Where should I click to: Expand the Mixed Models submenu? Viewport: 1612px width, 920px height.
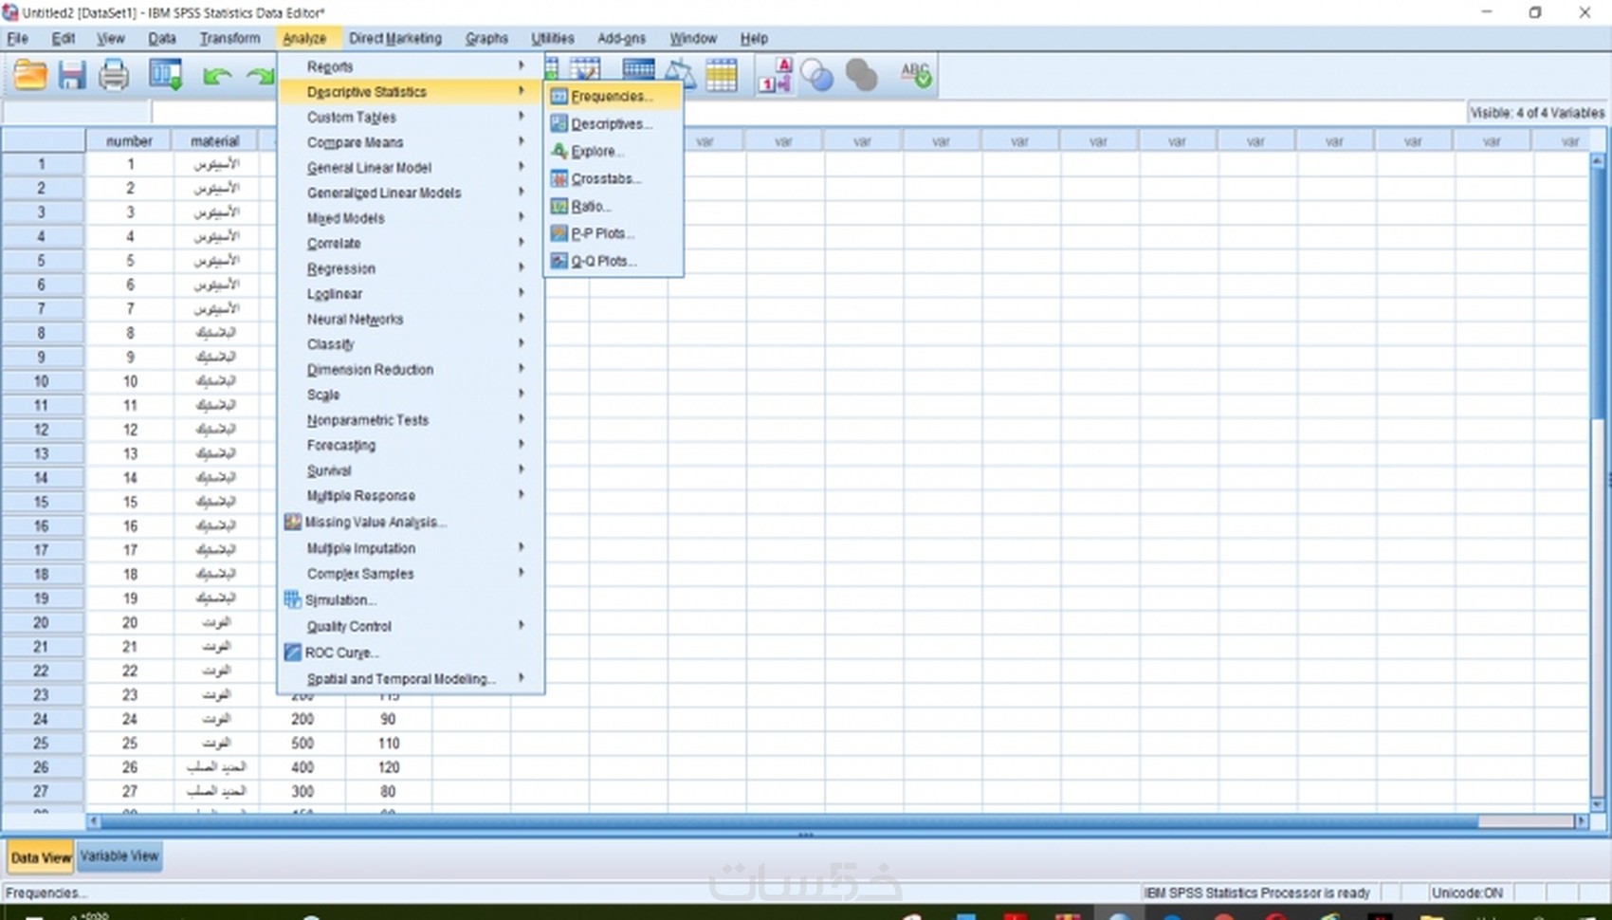click(410, 219)
